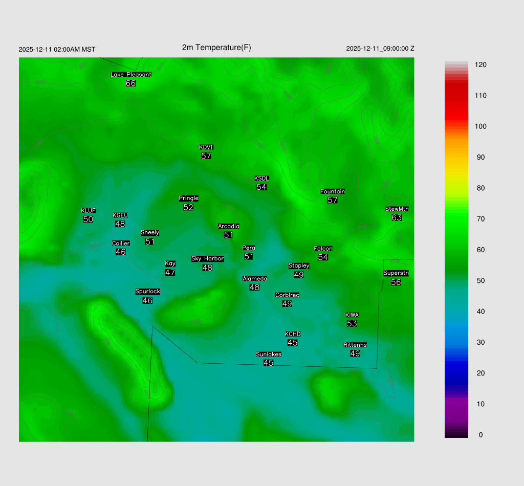Click the Sunlakes station label

[269, 355]
